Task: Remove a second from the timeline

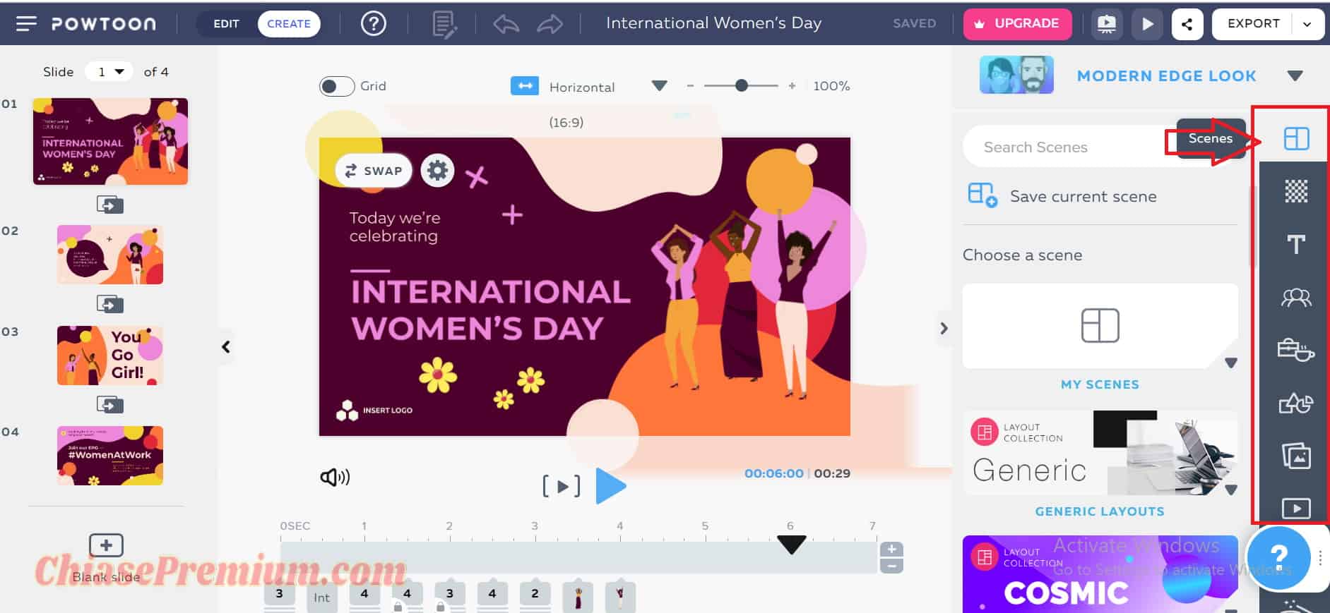Action: [x=891, y=566]
